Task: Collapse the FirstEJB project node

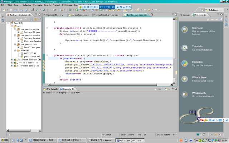Action: 9,23
